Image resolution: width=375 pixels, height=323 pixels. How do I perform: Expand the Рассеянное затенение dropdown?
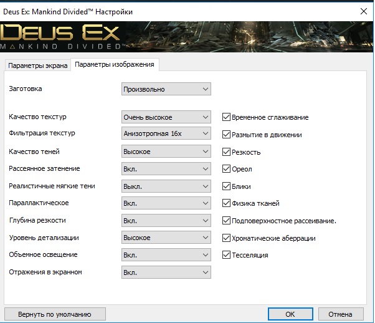click(x=166, y=169)
